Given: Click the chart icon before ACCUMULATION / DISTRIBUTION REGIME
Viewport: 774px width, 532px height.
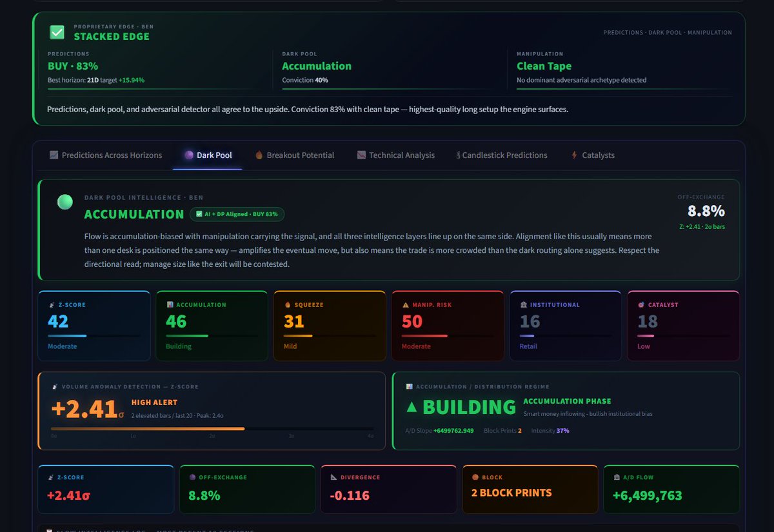Looking at the screenshot, I should click(x=409, y=387).
